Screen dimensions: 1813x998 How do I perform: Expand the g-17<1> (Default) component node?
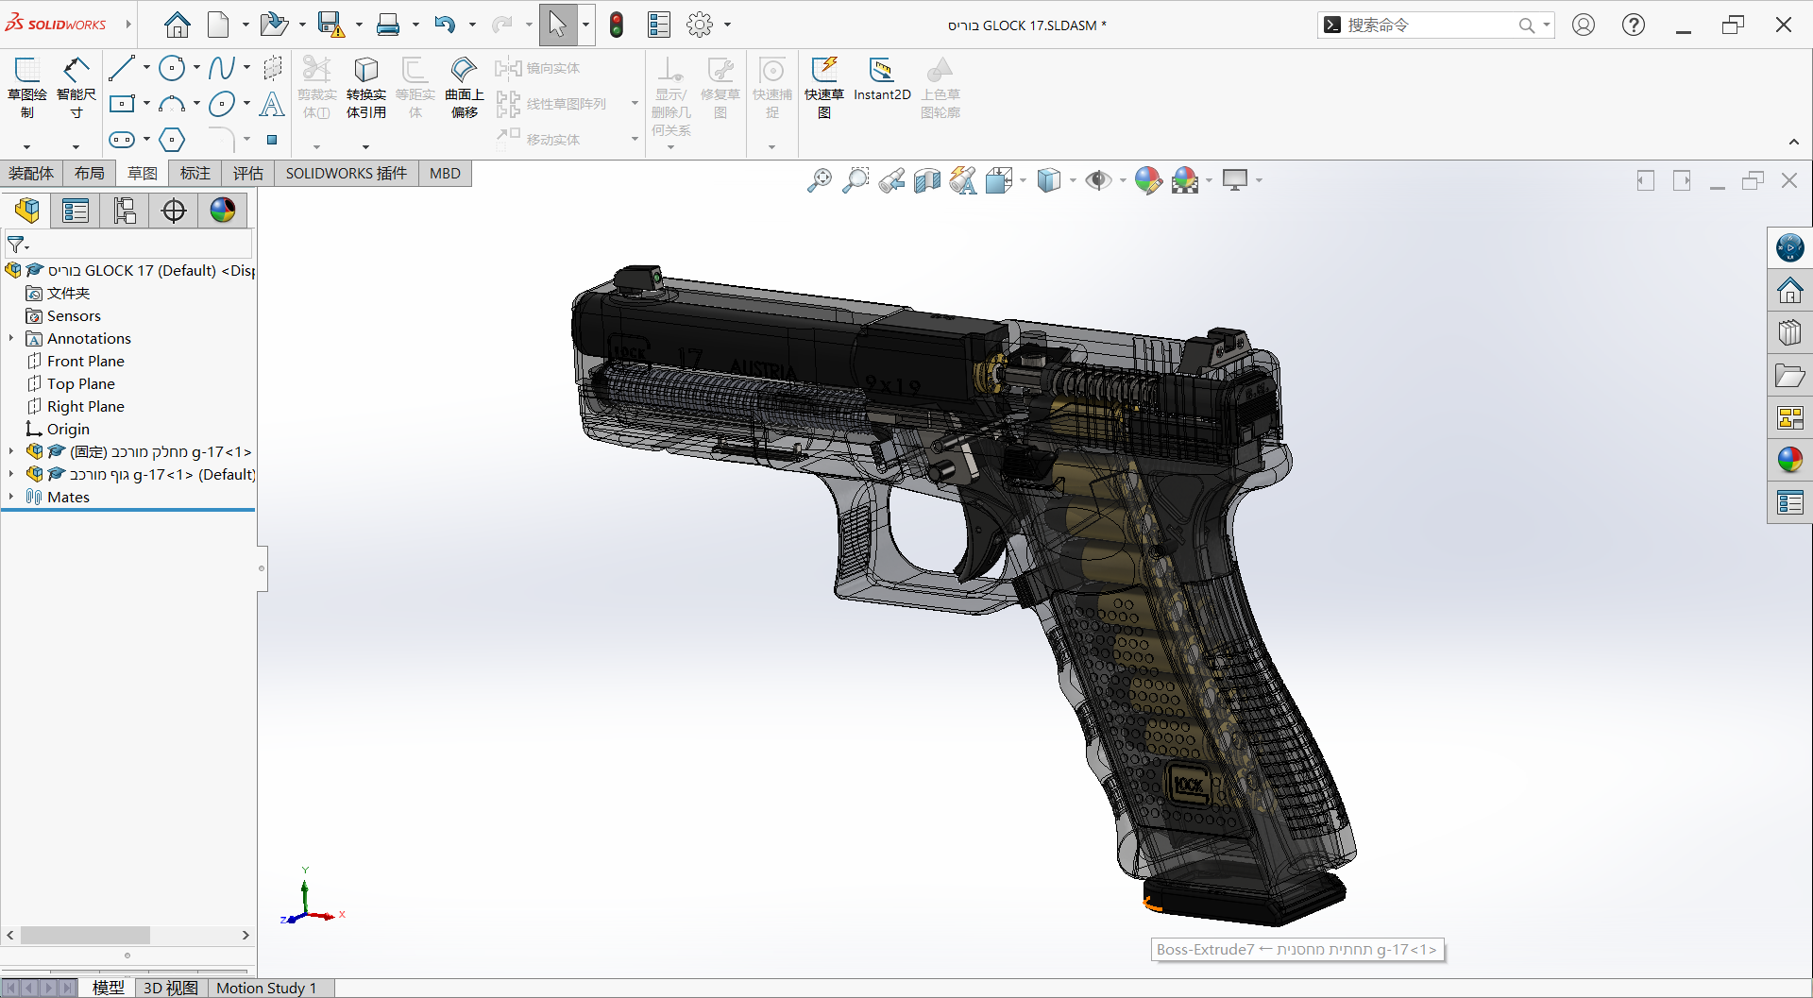[11, 474]
